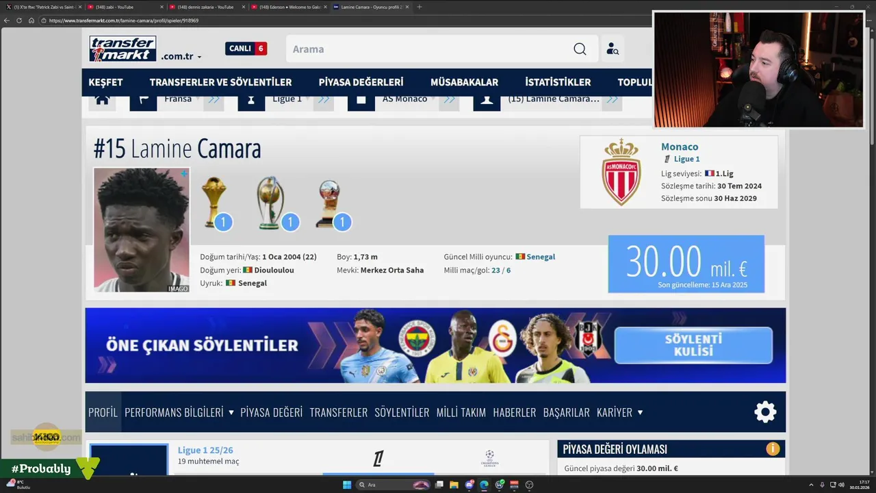The image size is (876, 493).
Task: Click the third globe trophy icon
Action: pos(329,204)
